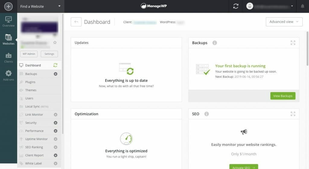Click the View Backups button
This screenshot has height=169, width=309.
(x=283, y=96)
